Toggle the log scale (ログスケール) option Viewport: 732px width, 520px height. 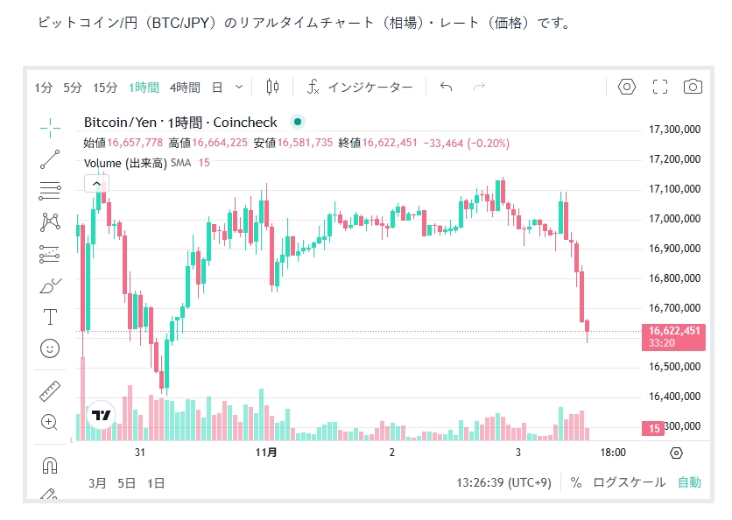coord(629,482)
